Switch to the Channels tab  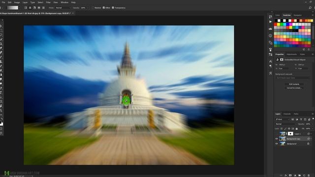tap(287, 114)
